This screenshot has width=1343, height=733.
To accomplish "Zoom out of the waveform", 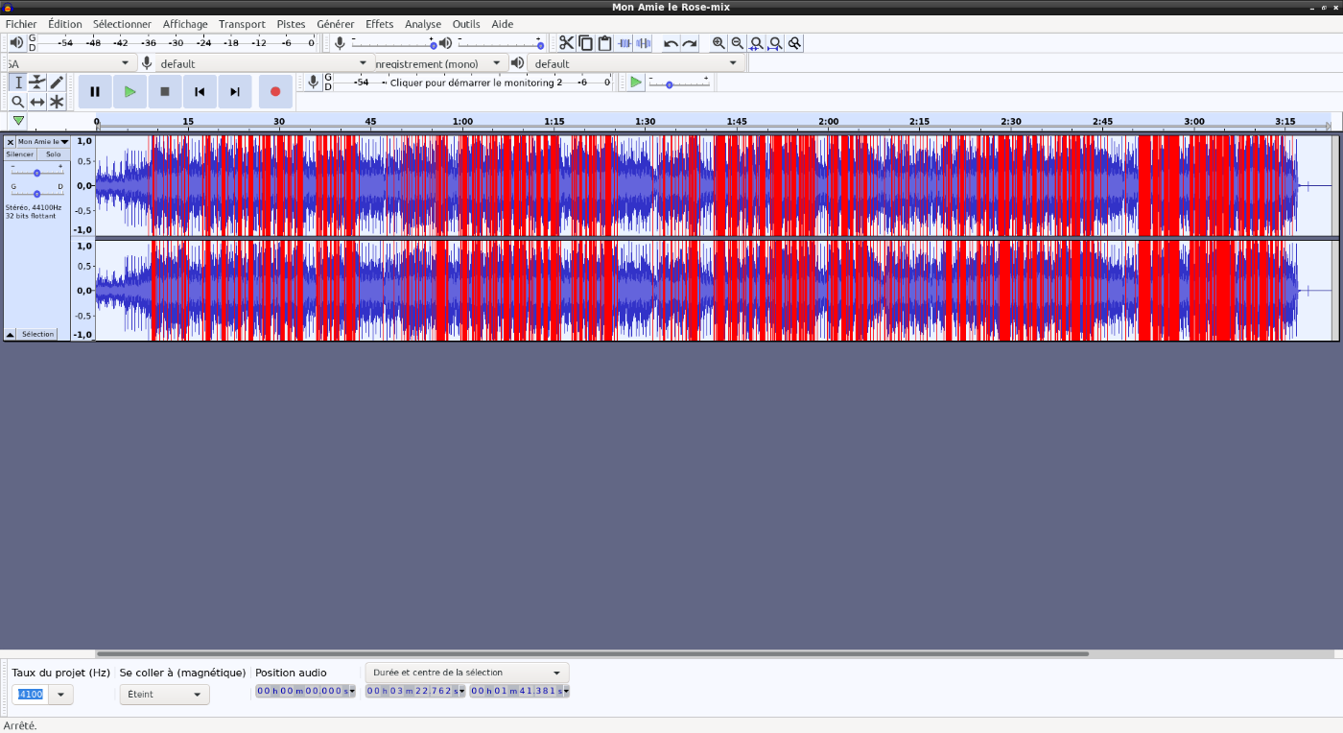I will (x=737, y=43).
